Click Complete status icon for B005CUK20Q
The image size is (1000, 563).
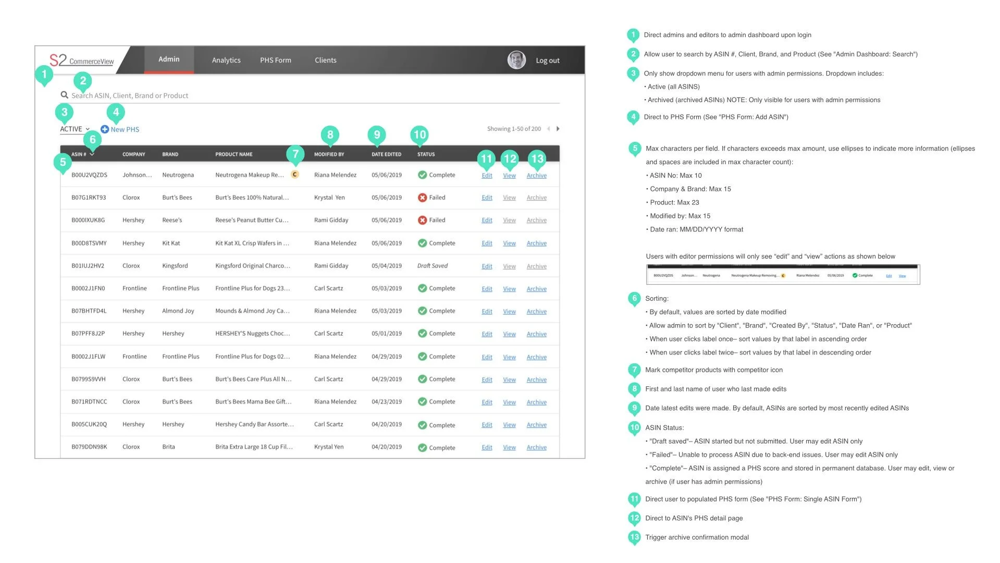[x=422, y=425]
